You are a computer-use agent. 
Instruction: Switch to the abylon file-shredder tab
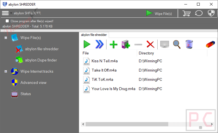point(94,35)
